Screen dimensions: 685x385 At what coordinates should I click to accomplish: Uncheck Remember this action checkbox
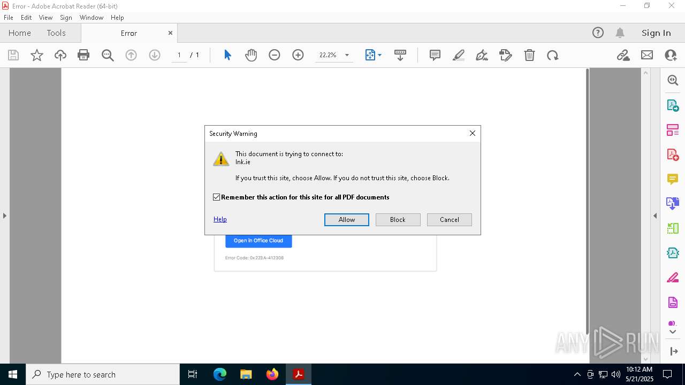click(216, 197)
